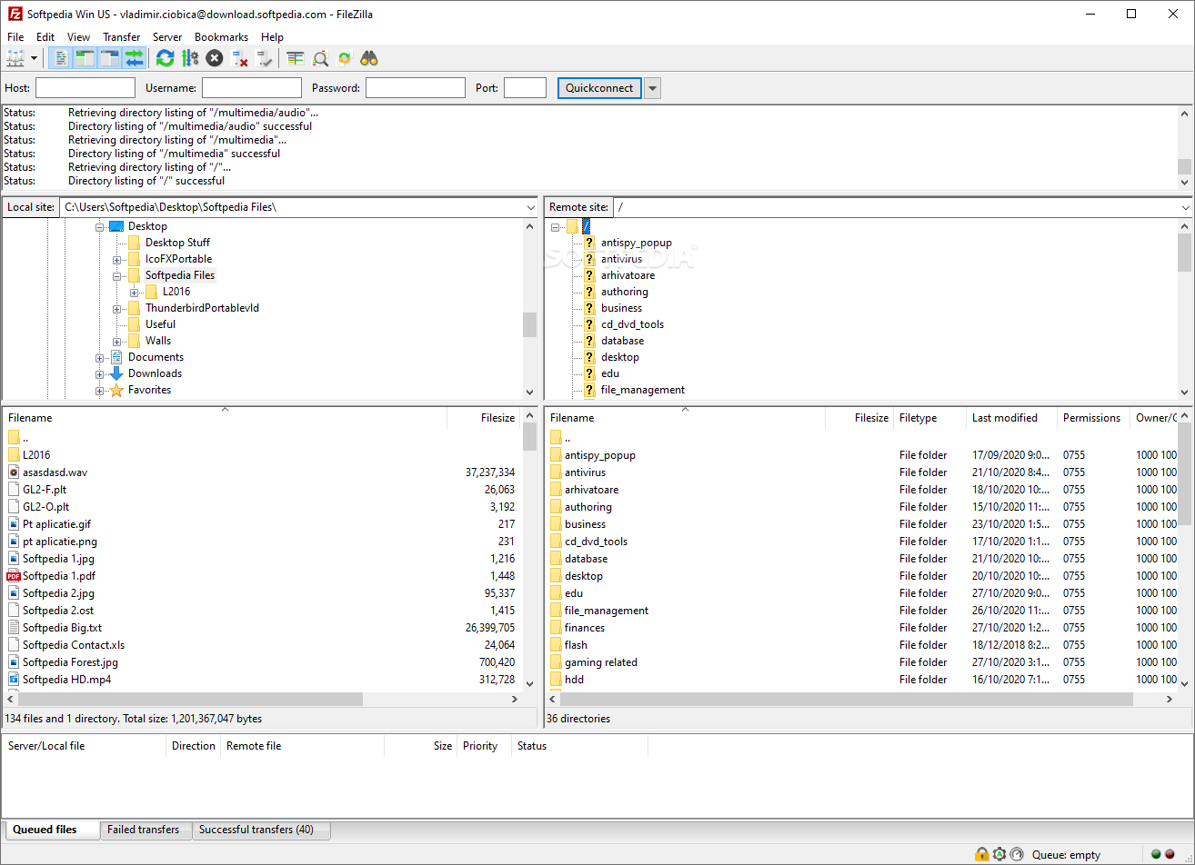The height and width of the screenshot is (865, 1195).
Task: Expand the Local site path dropdown
Action: coord(531,207)
